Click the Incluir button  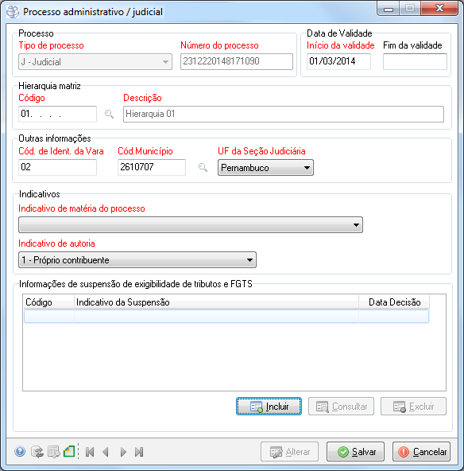[269, 407]
